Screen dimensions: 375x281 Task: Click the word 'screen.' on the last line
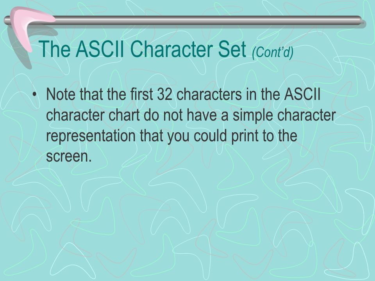[x=69, y=157]
